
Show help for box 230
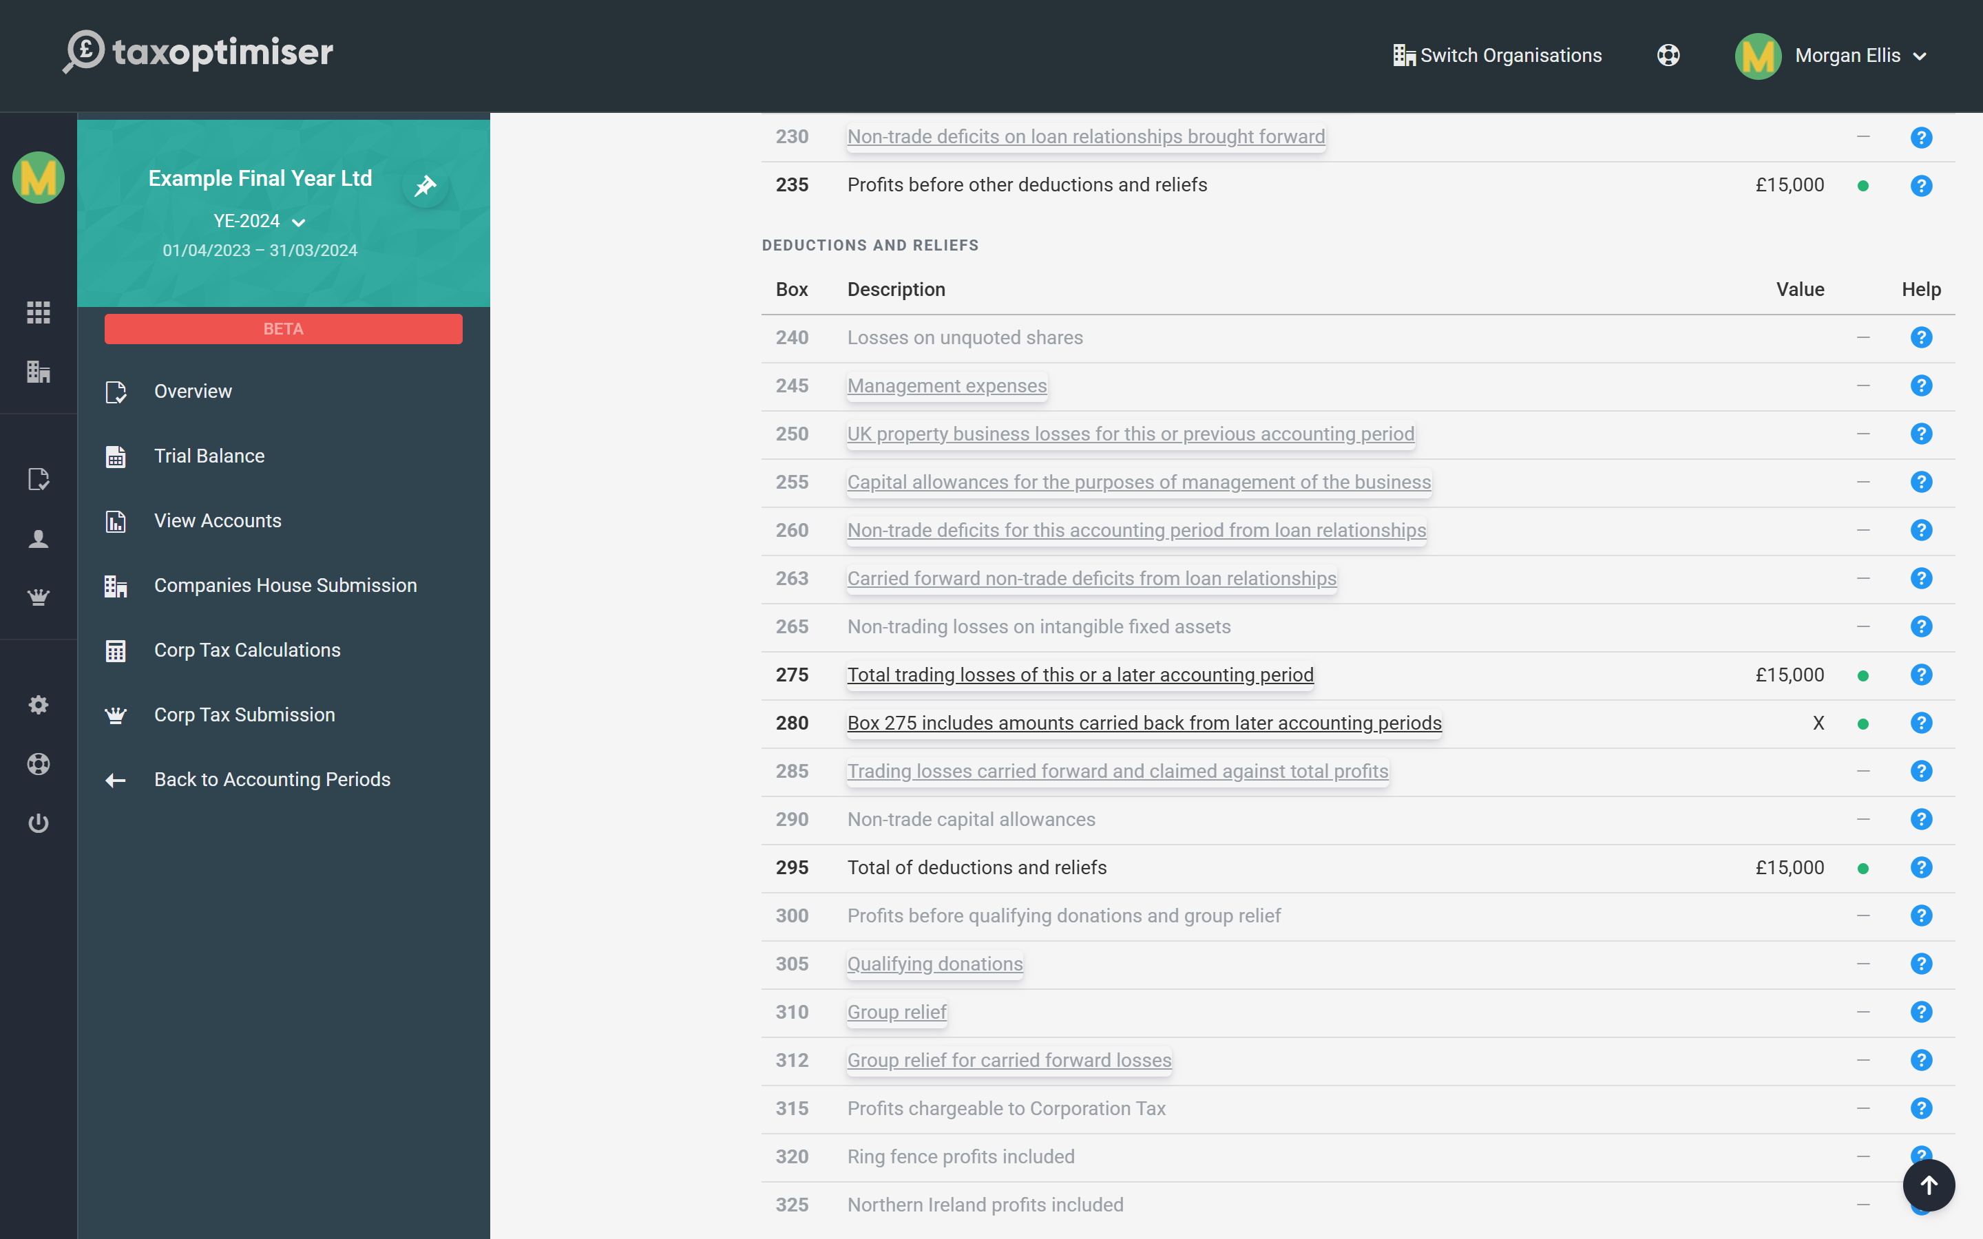(1921, 138)
